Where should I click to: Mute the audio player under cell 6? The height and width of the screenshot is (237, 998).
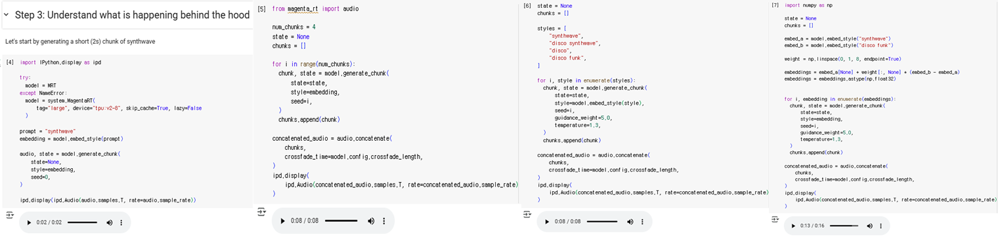[630, 222]
